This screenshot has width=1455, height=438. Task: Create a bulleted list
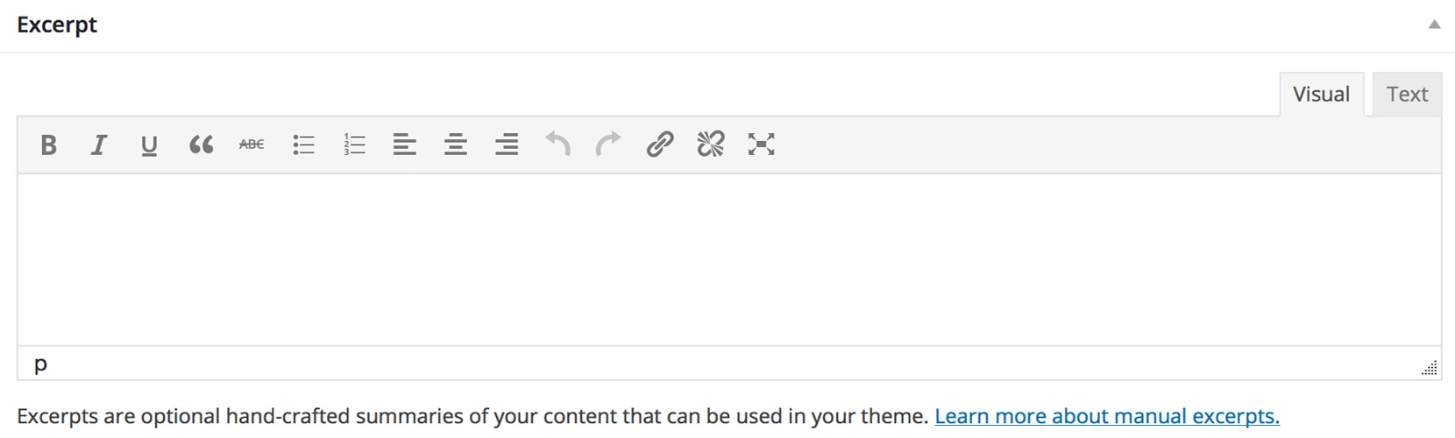click(x=303, y=145)
